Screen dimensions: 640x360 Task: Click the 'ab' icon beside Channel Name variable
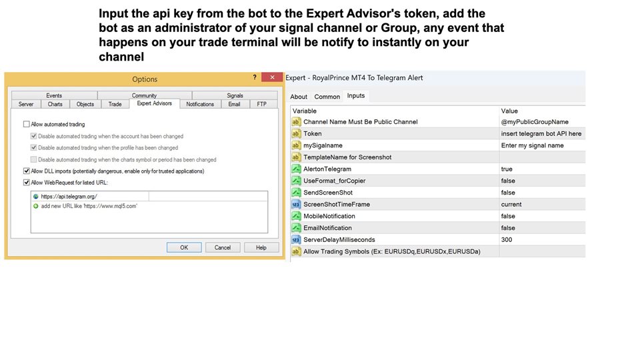click(x=296, y=121)
